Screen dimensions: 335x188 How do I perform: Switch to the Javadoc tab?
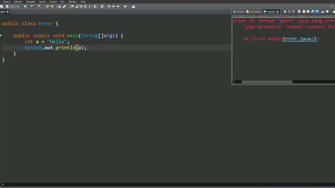[239, 11]
